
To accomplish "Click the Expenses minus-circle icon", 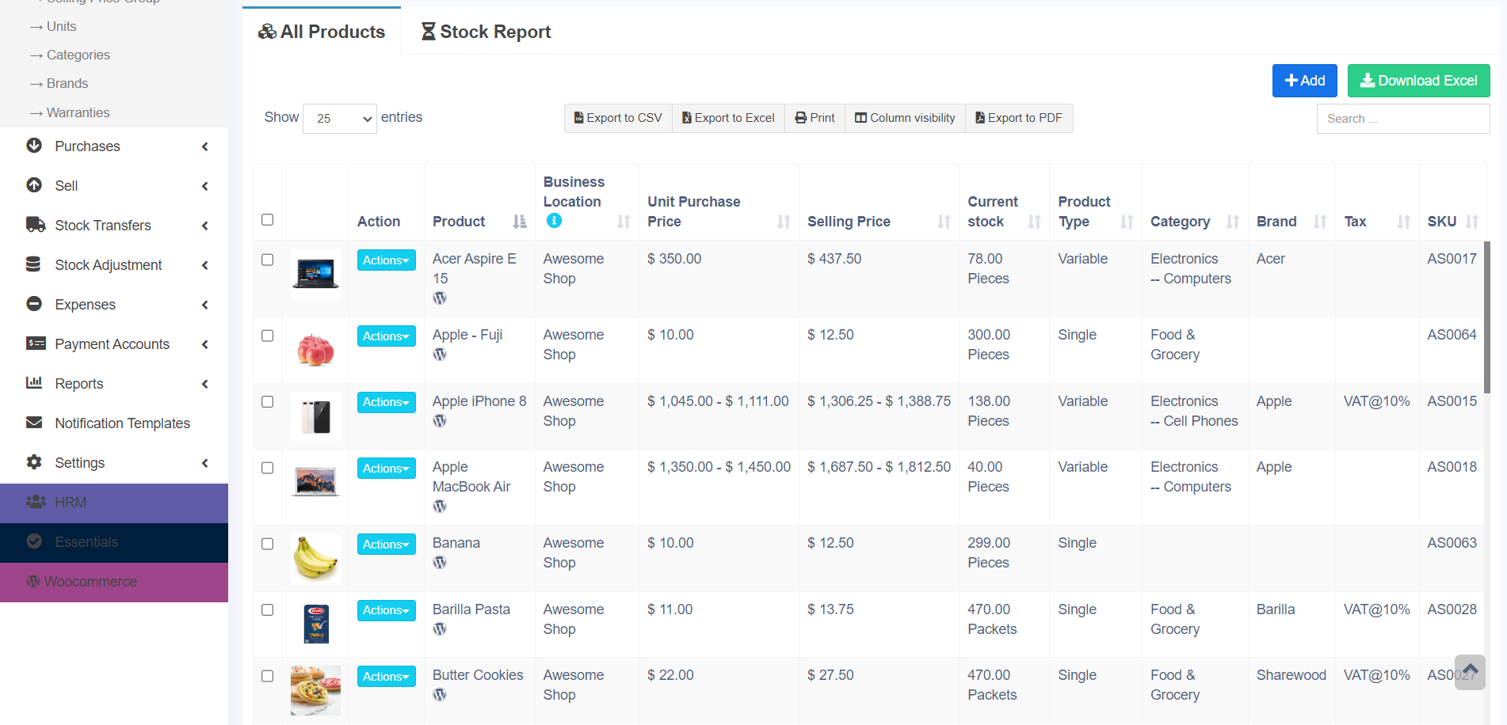I will (34, 304).
